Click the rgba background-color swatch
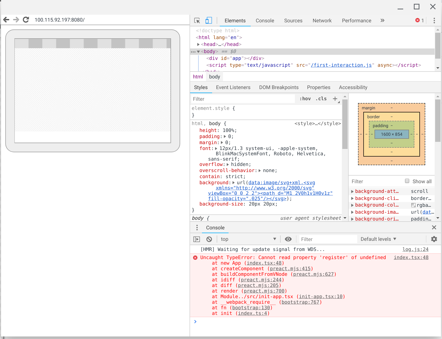Viewport: 442px width, 339px height. 413,205
